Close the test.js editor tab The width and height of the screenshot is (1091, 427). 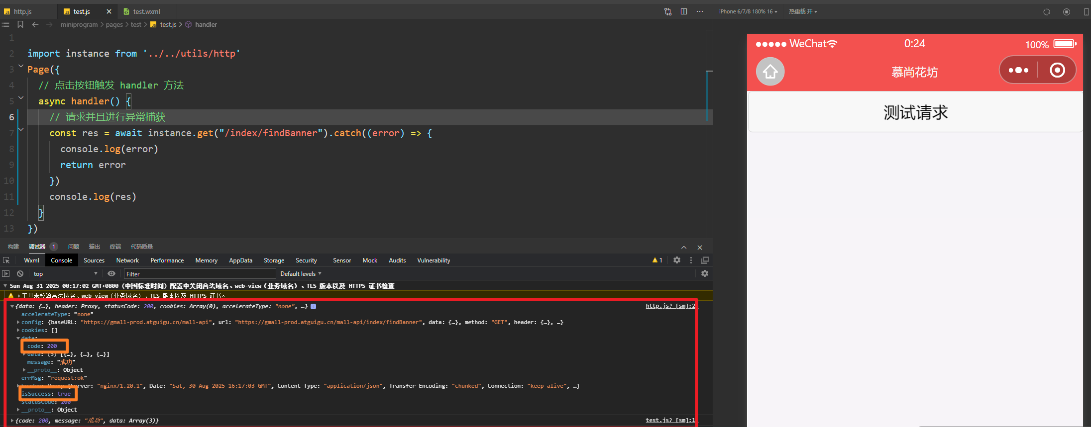point(109,11)
